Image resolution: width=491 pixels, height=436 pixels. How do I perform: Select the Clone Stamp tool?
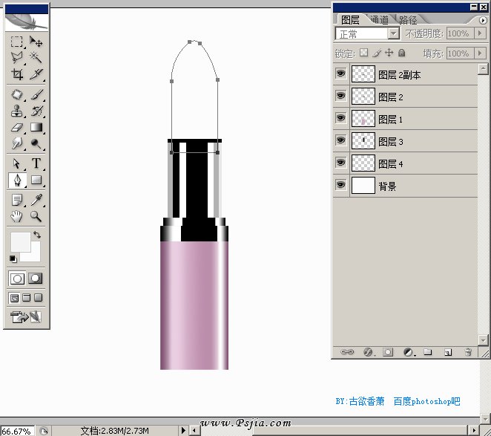click(16, 111)
